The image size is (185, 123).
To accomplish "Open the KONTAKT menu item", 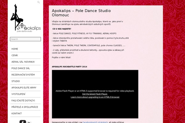I will pos(26,114).
